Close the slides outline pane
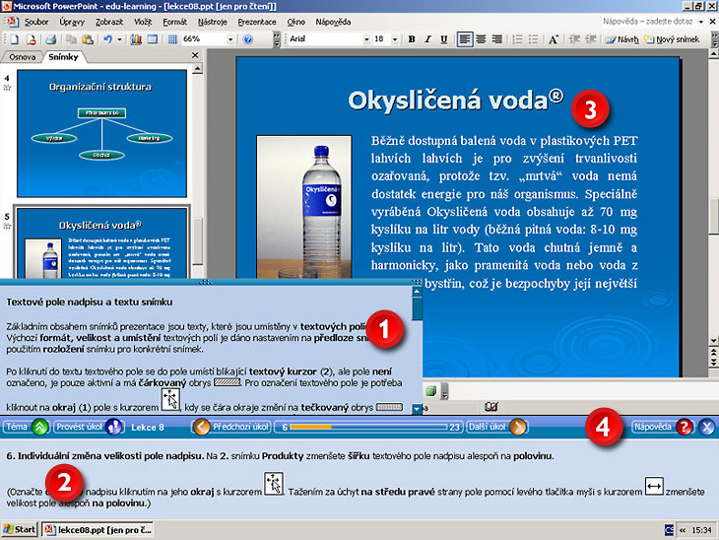Image resolution: width=719 pixels, height=540 pixels. [195, 55]
